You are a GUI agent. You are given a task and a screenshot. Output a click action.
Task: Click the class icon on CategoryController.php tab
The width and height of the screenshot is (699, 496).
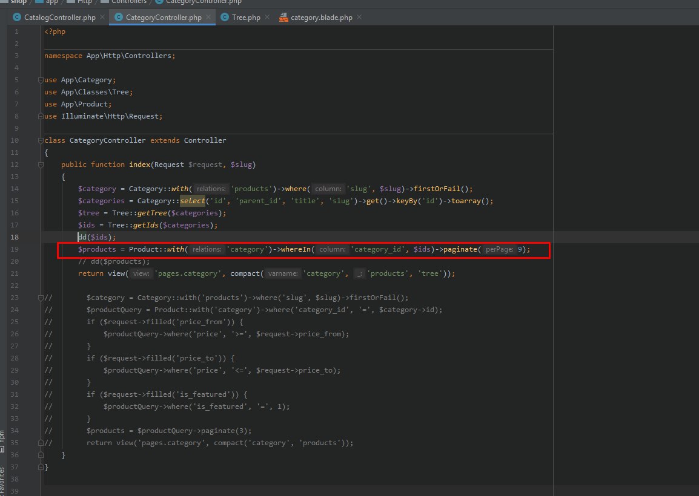point(119,18)
